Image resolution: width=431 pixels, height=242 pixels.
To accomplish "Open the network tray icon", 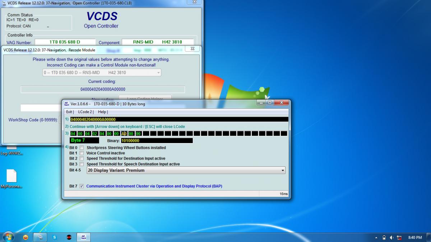I will [399, 237].
